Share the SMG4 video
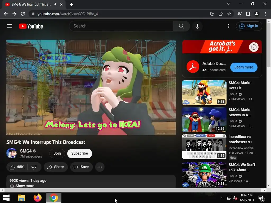The height and width of the screenshot is (203, 271). (56, 167)
